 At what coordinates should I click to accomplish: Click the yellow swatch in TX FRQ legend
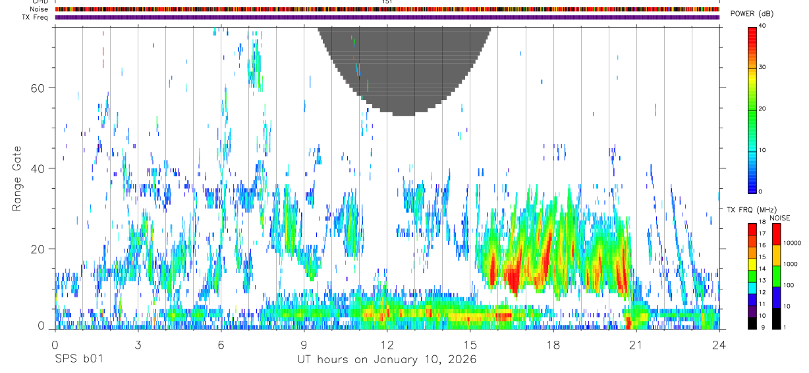pyautogui.click(x=752, y=264)
